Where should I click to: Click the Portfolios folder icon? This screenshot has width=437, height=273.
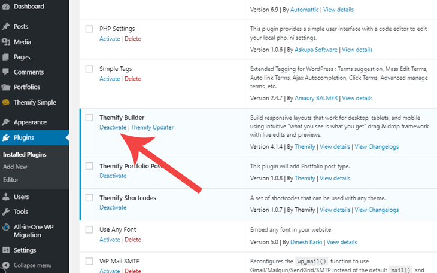5,87
